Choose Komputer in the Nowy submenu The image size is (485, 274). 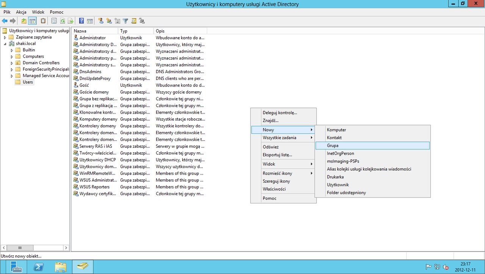pos(372,130)
